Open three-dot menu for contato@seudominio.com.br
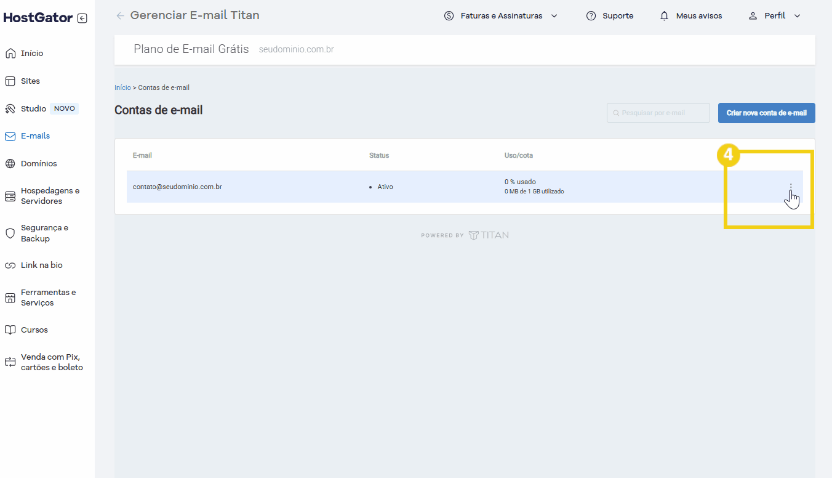The image size is (832, 478). click(x=791, y=187)
